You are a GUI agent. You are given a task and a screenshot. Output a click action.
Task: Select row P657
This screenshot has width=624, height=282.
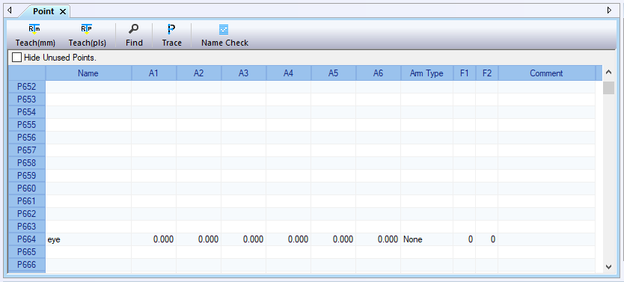(27, 150)
